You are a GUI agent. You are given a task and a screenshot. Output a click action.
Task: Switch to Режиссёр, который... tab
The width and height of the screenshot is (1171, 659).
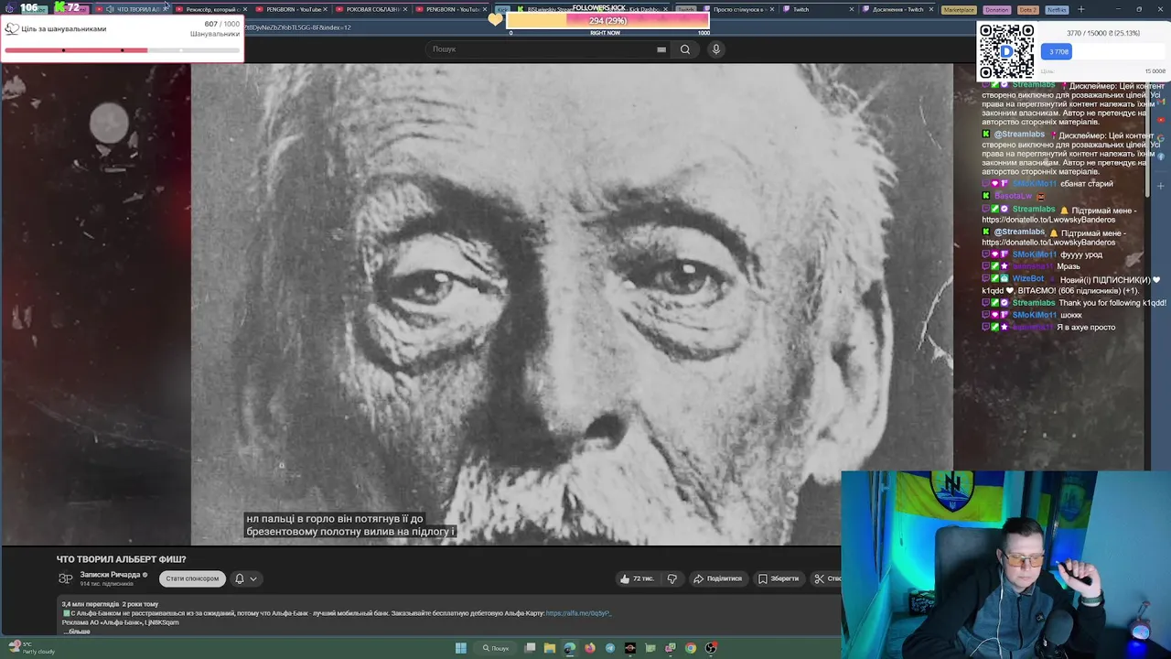click(x=211, y=9)
